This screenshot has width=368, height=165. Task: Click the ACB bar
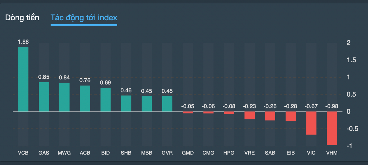tap(85, 99)
